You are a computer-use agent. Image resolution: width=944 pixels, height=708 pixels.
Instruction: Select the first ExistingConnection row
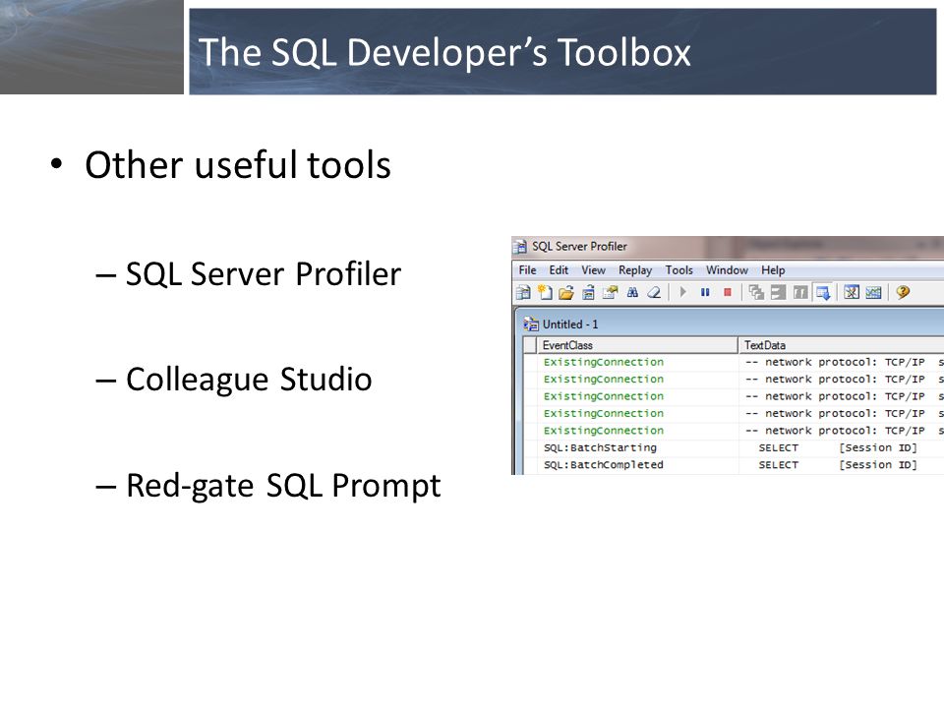[734, 363]
